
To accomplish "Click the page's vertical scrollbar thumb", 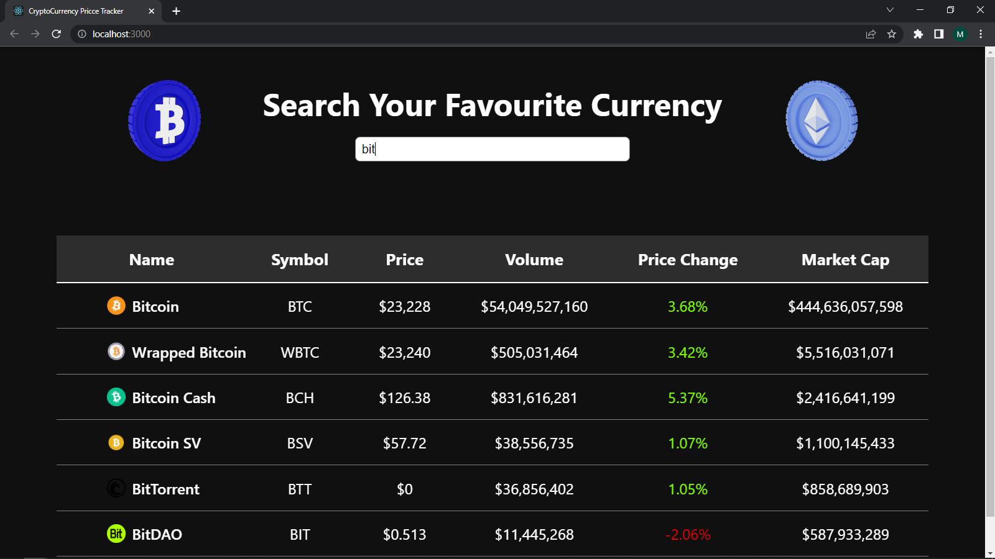I will [990, 286].
